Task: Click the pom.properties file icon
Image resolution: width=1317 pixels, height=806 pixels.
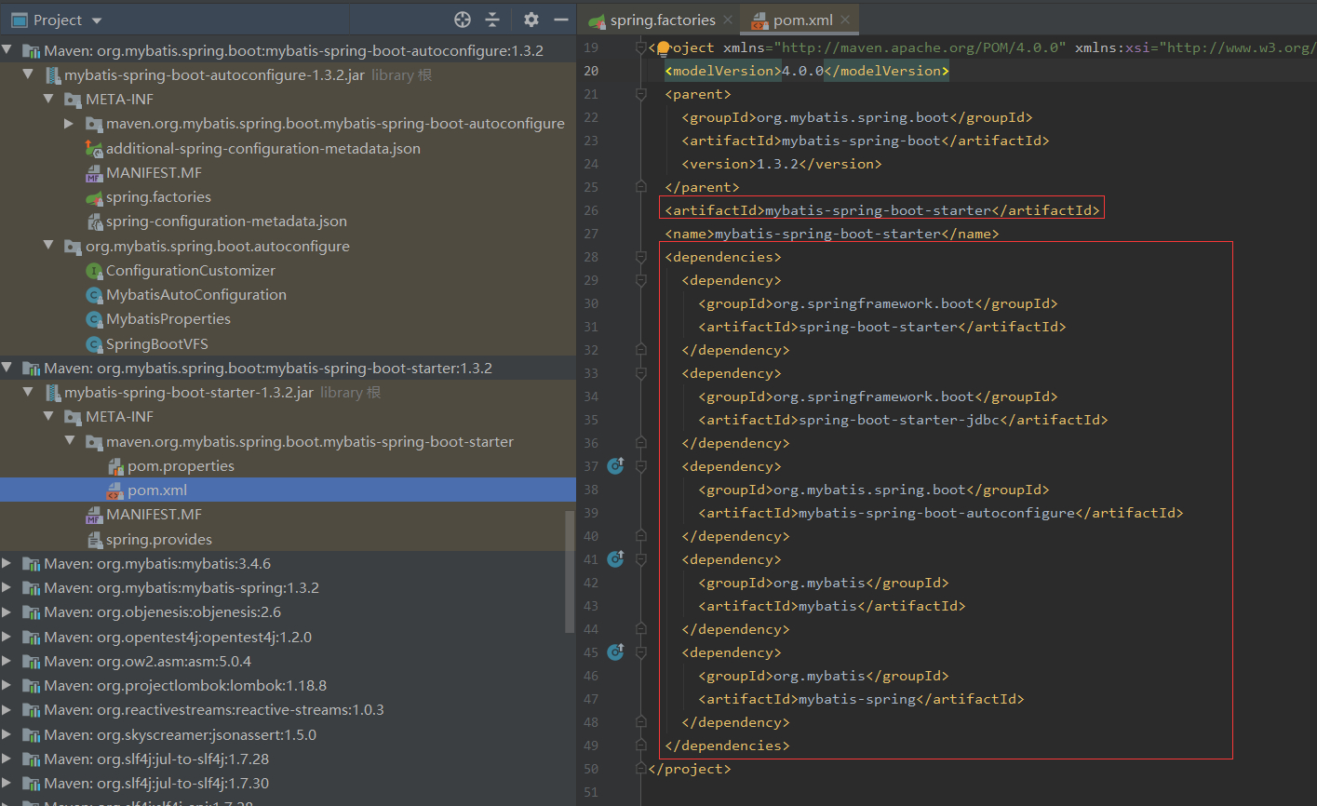Action: click(114, 465)
